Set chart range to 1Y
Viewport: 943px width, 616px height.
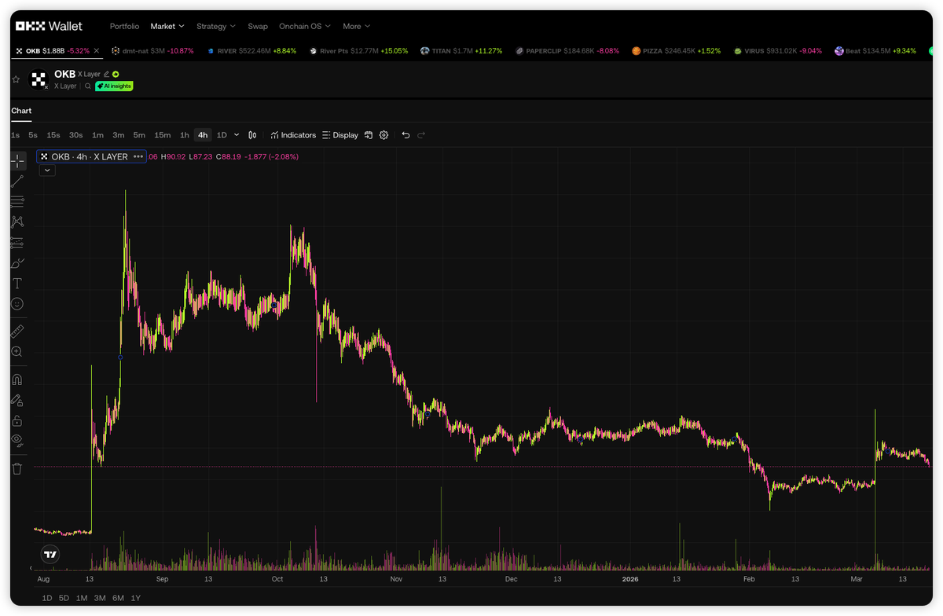click(x=135, y=598)
